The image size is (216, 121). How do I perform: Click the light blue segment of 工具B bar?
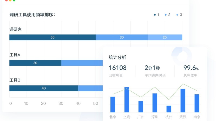(90, 88)
